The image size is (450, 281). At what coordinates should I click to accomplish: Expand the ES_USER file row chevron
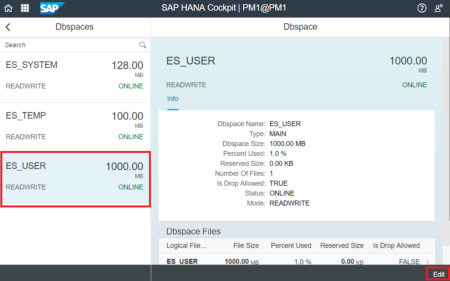427,262
